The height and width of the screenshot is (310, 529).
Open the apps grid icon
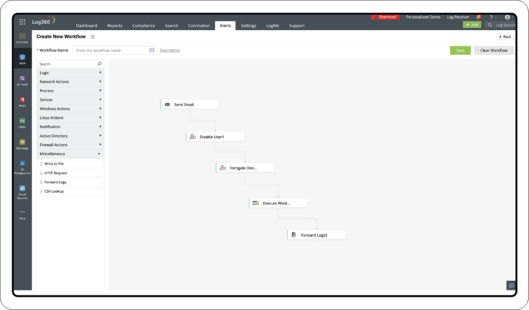(22, 22)
